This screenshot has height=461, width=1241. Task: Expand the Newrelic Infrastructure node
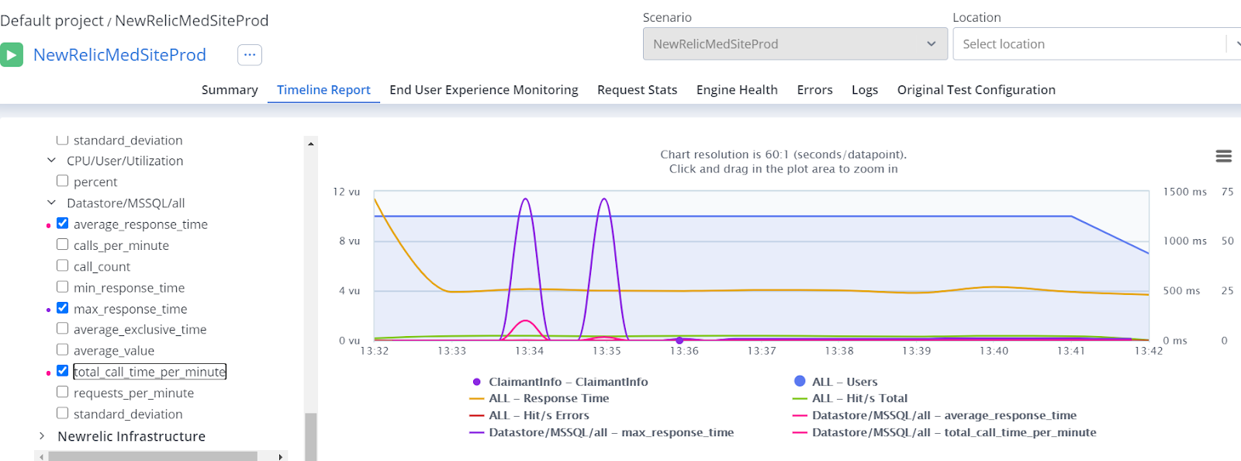(x=42, y=436)
